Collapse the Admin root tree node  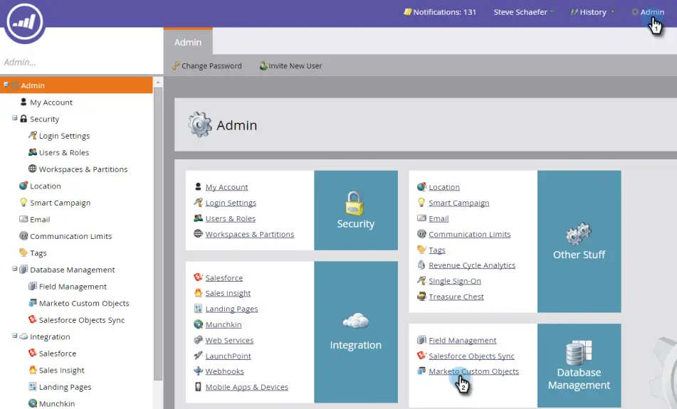click(x=6, y=85)
